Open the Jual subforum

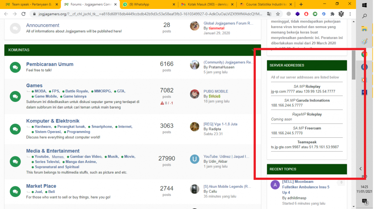click(39, 192)
